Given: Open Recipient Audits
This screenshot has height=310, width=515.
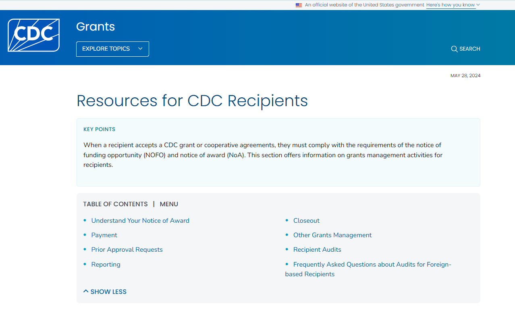Looking at the screenshot, I should (x=317, y=249).
